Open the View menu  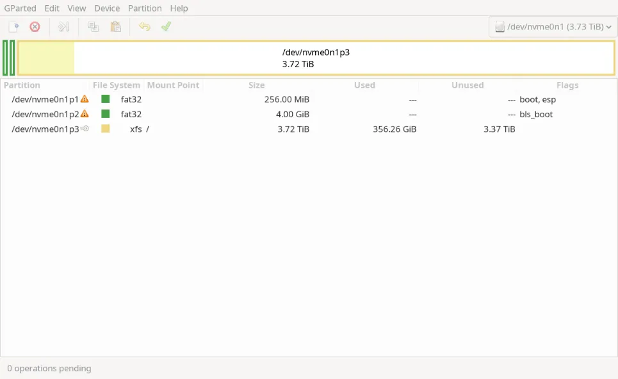pos(77,8)
